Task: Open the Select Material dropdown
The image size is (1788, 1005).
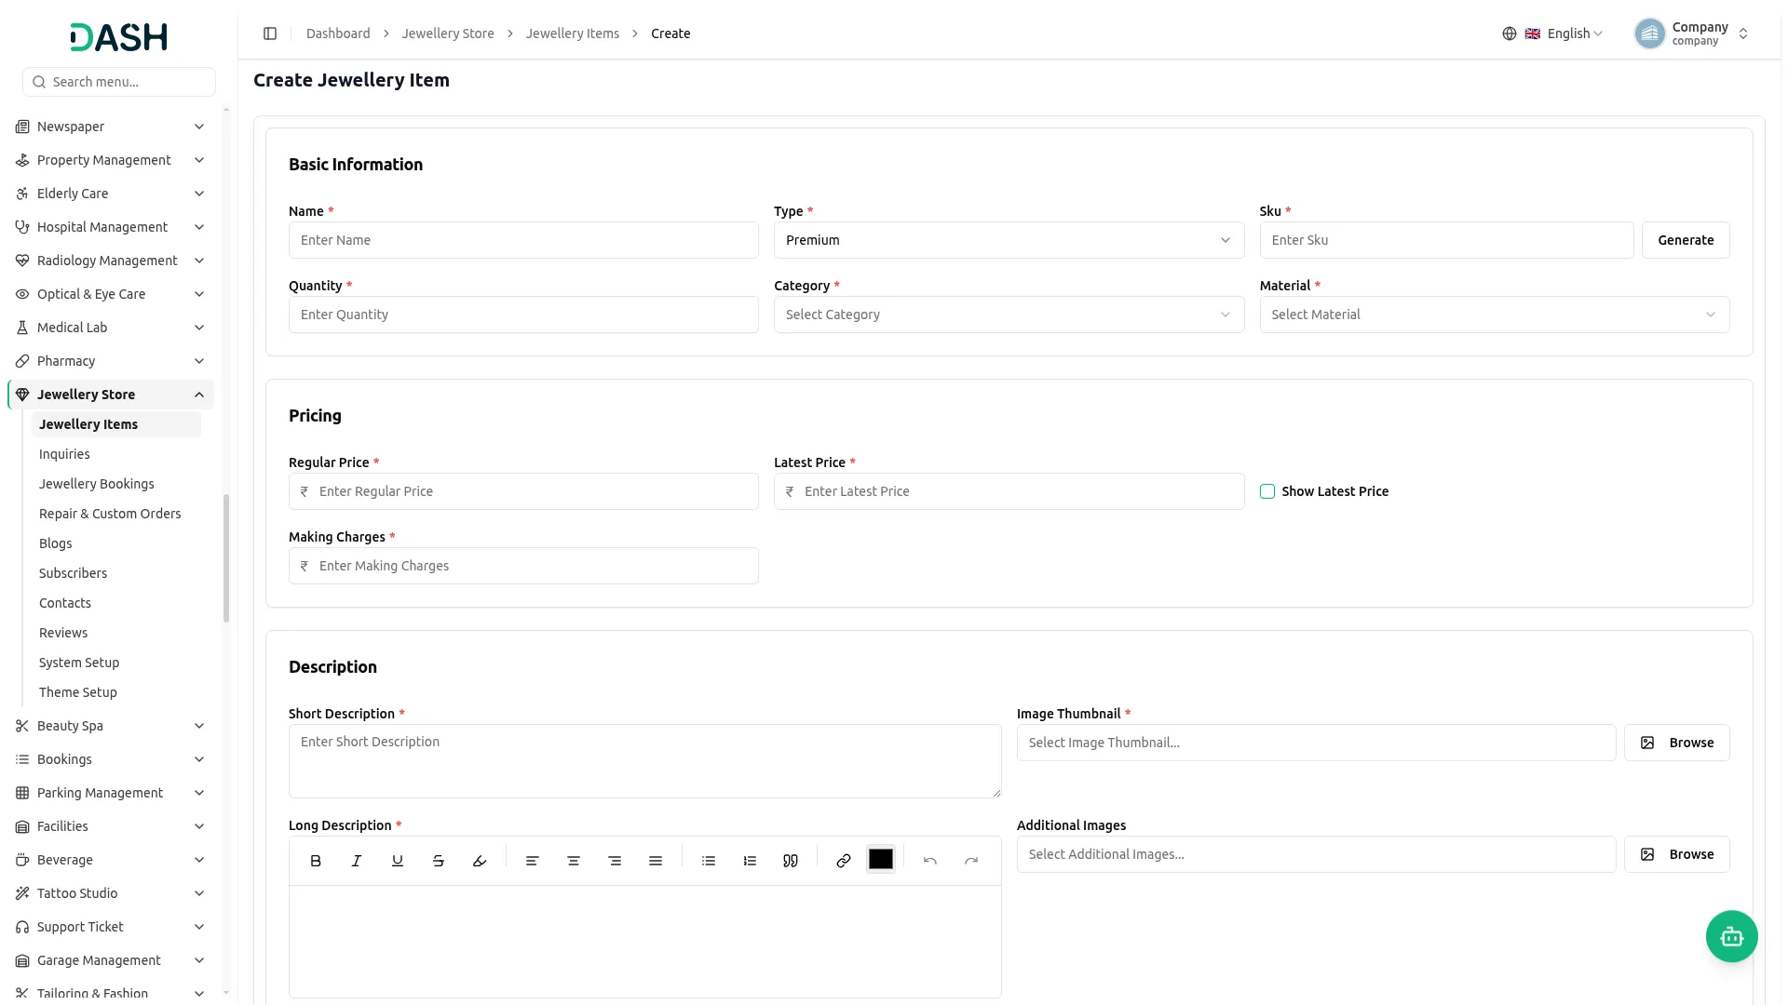Action: (x=1494, y=315)
